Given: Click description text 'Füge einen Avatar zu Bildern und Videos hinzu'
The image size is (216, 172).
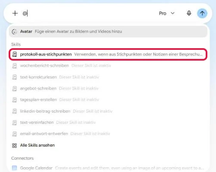Looking at the screenshot, I should click(78, 31).
